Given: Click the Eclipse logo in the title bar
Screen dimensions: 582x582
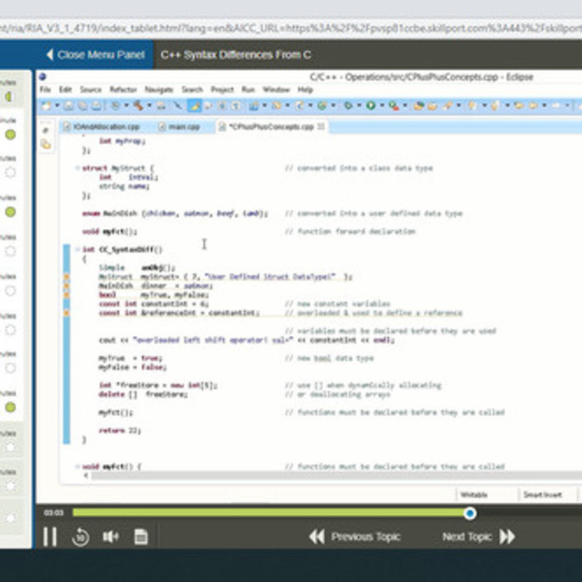Looking at the screenshot, I should (43, 77).
